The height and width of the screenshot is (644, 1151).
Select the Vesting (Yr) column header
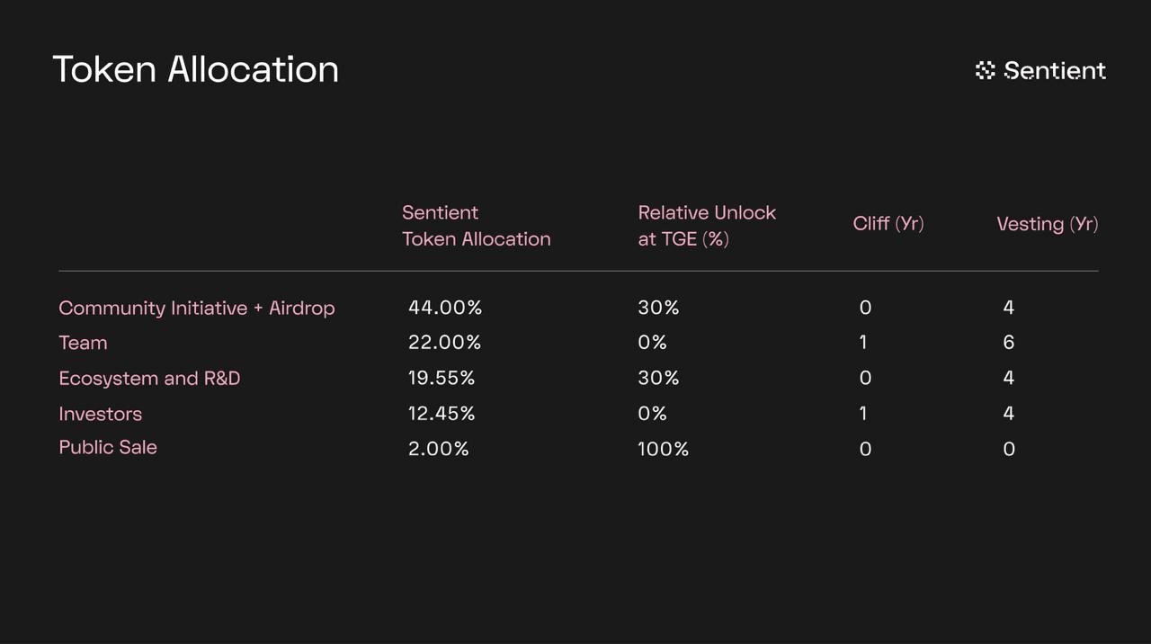1047,224
